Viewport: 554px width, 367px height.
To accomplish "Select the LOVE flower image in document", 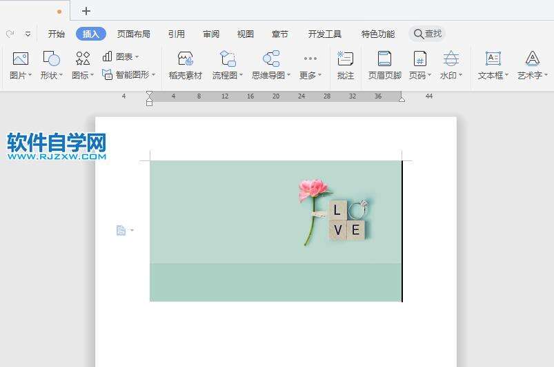I will (276, 231).
